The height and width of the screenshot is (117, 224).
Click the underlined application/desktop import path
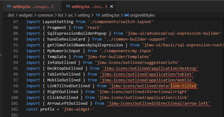tap(150, 68)
